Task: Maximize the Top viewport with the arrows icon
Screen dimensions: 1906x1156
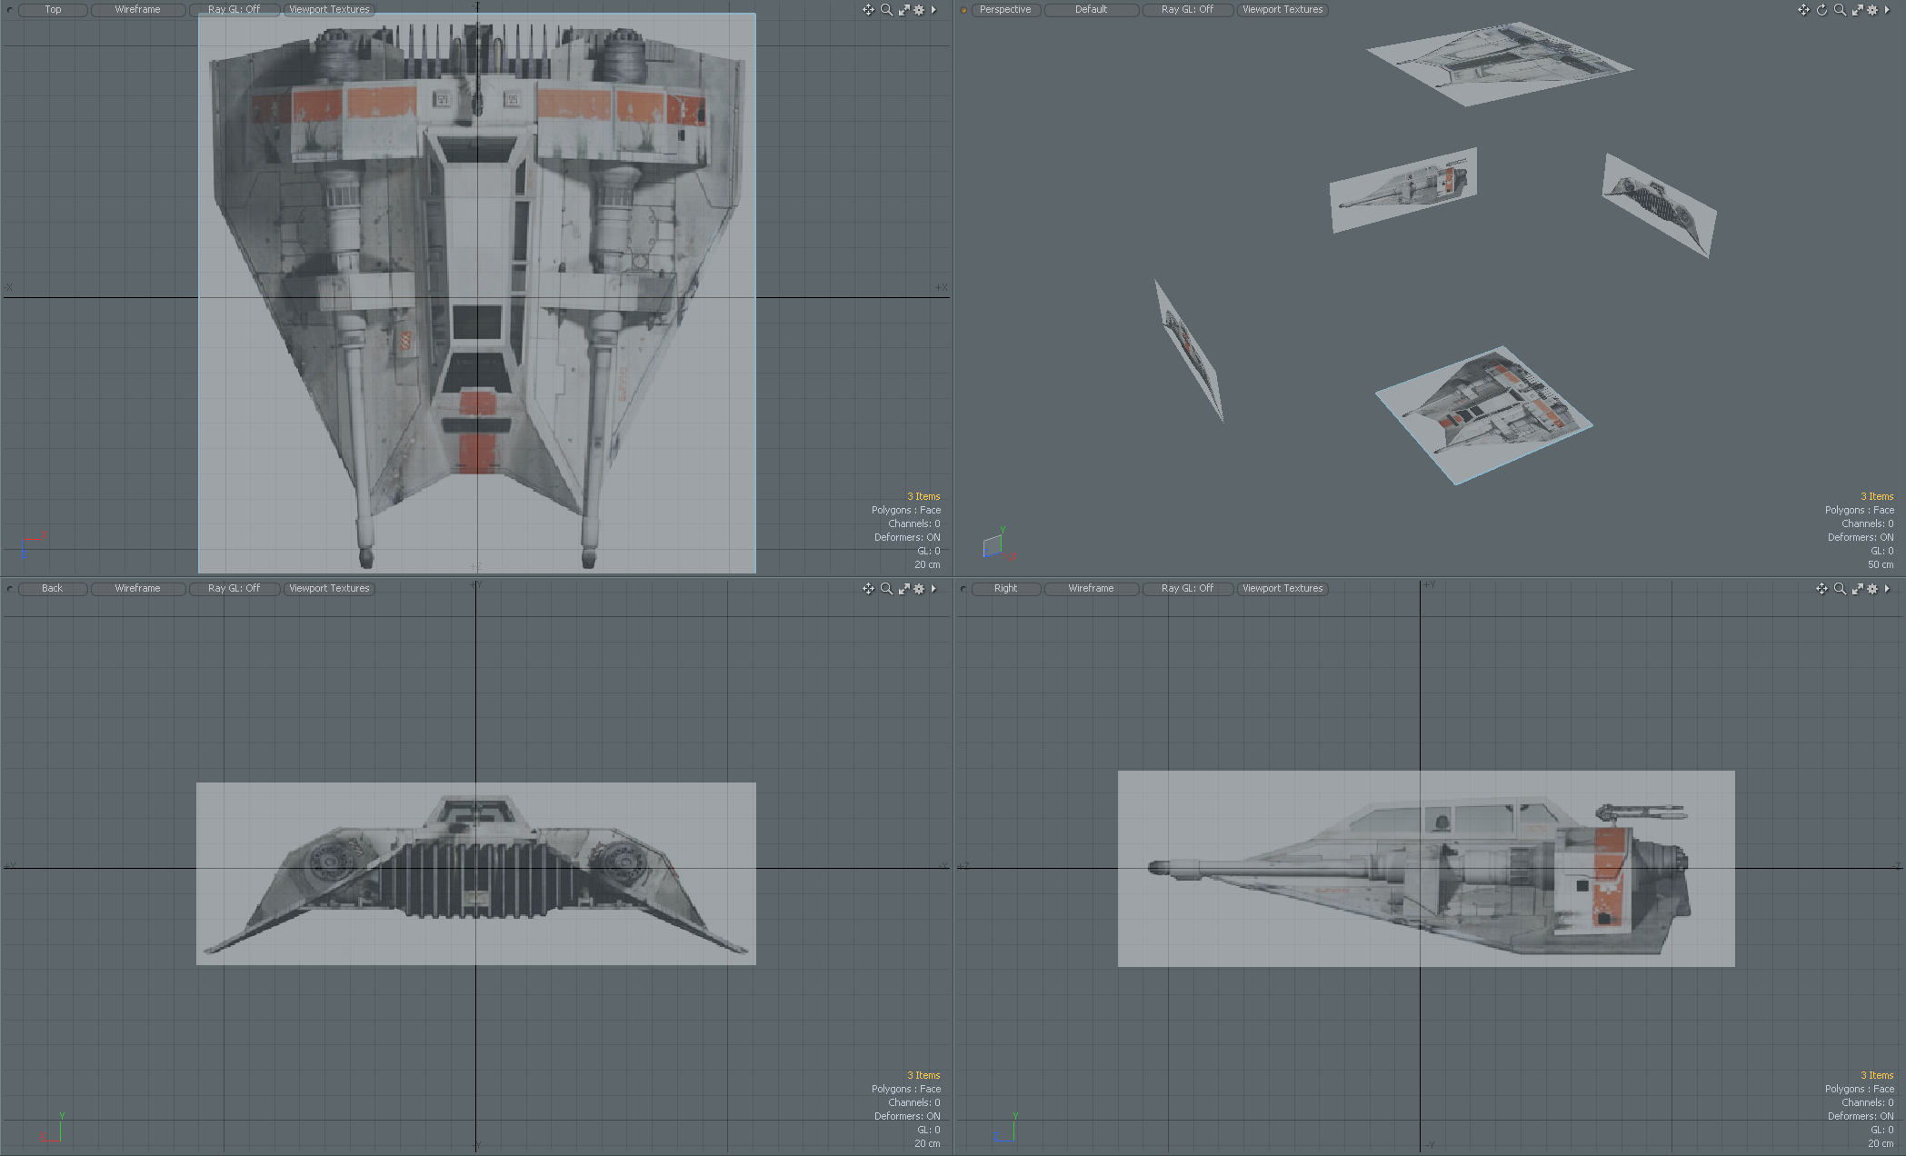Action: pos(903,10)
